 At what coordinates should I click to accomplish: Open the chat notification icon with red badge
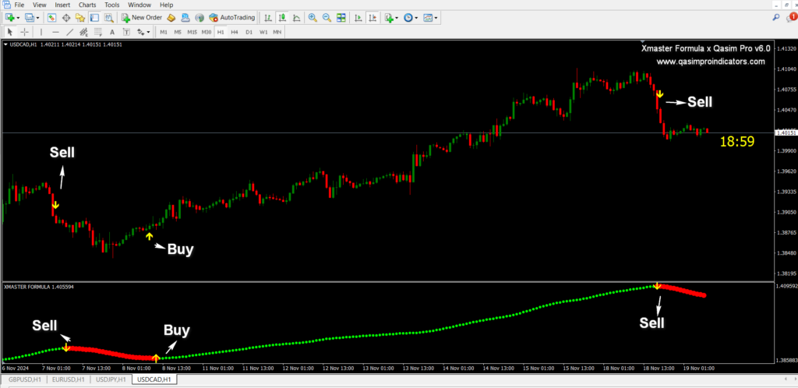[x=791, y=17]
